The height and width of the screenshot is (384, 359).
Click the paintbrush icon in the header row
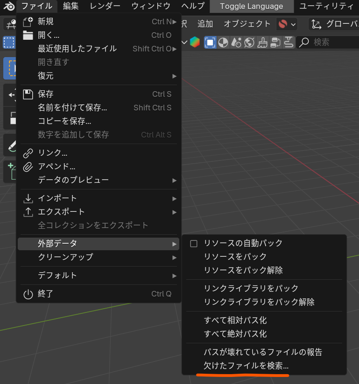262,42
